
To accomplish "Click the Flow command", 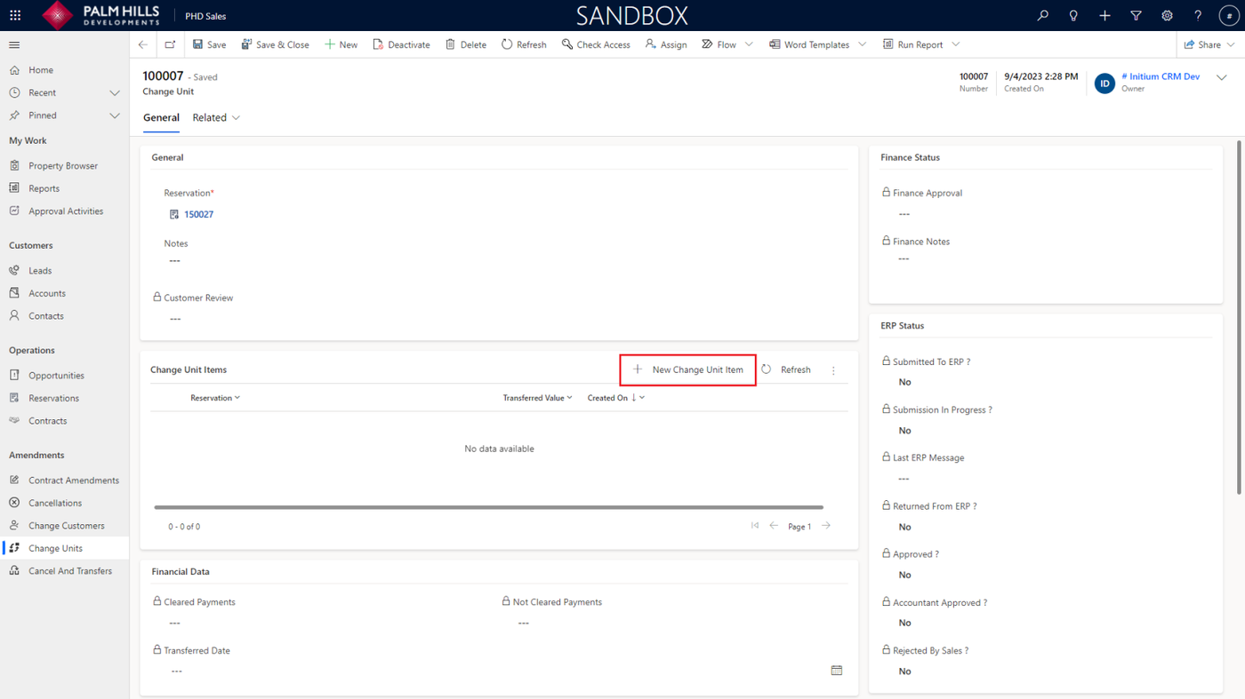I will [719, 44].
